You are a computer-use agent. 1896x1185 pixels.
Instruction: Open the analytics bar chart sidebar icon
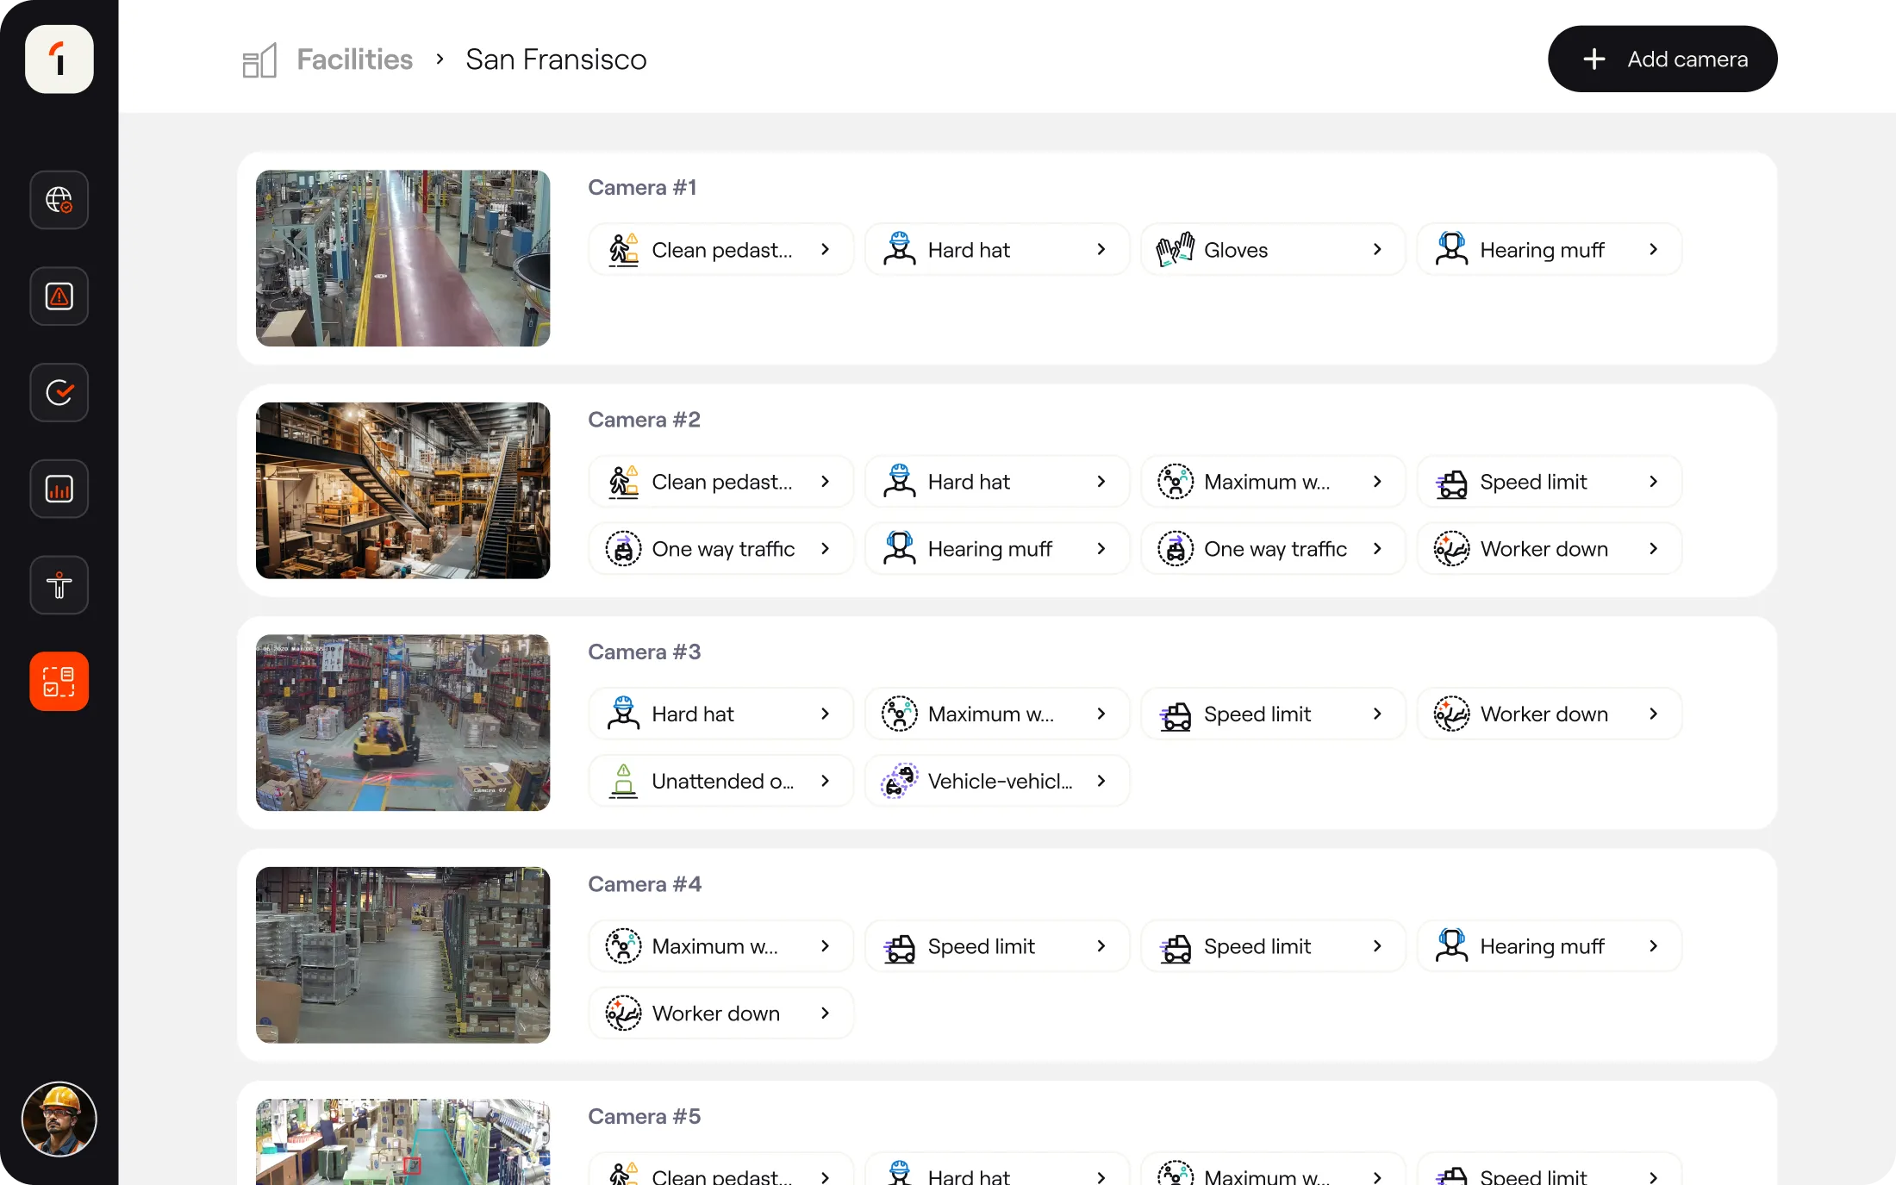click(x=59, y=489)
